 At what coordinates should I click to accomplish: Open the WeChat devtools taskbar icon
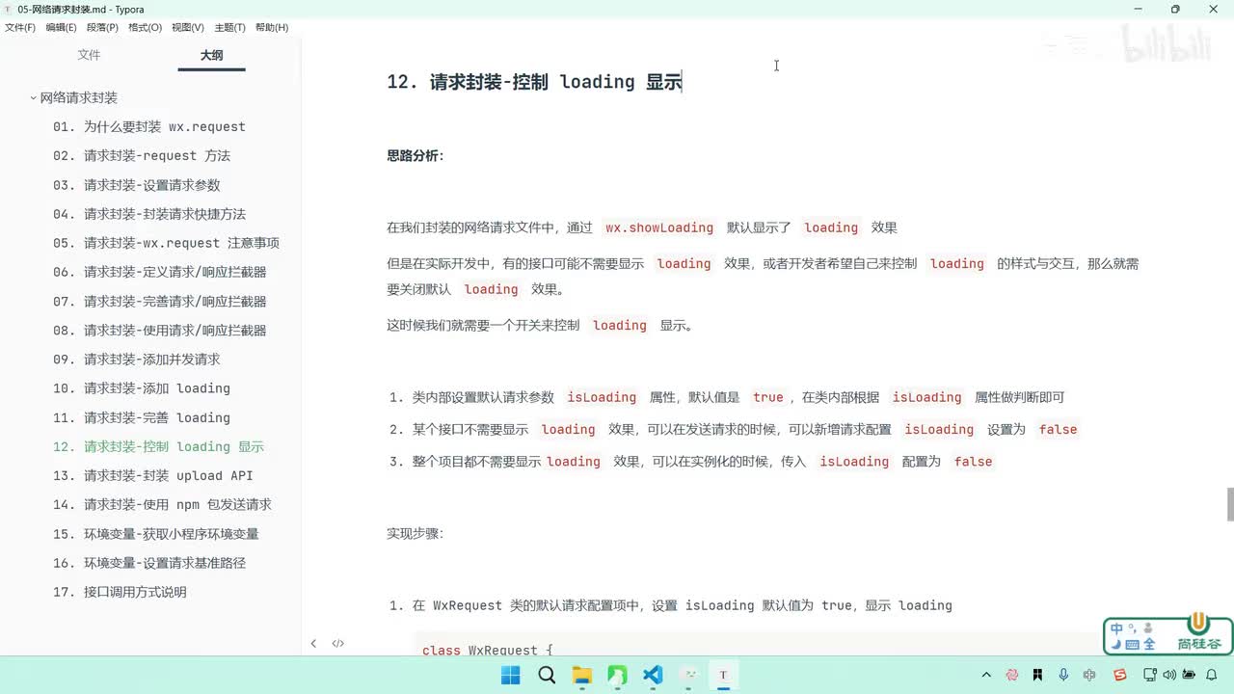(x=688, y=675)
